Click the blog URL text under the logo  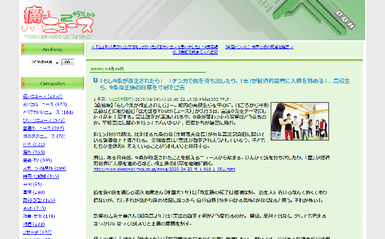(x=58, y=37)
